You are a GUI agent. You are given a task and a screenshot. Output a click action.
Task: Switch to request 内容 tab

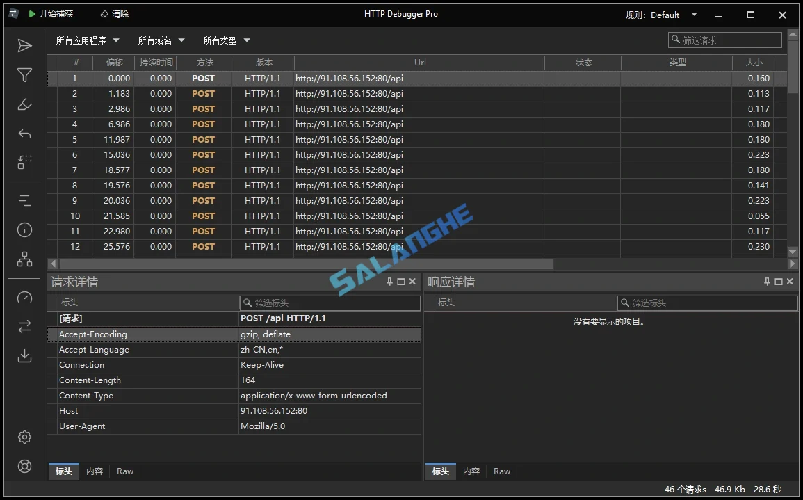click(x=95, y=471)
